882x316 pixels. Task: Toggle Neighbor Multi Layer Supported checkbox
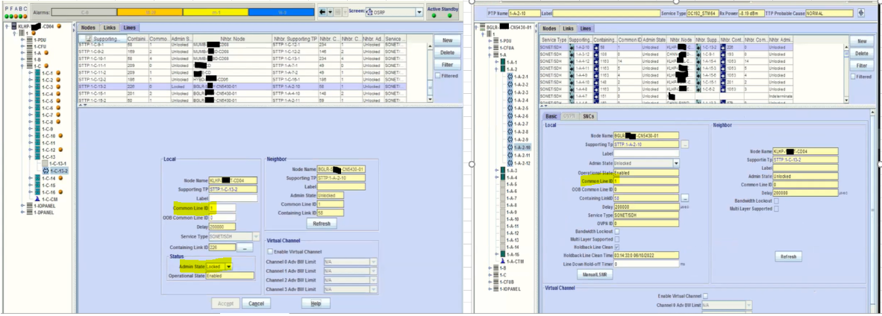click(777, 209)
